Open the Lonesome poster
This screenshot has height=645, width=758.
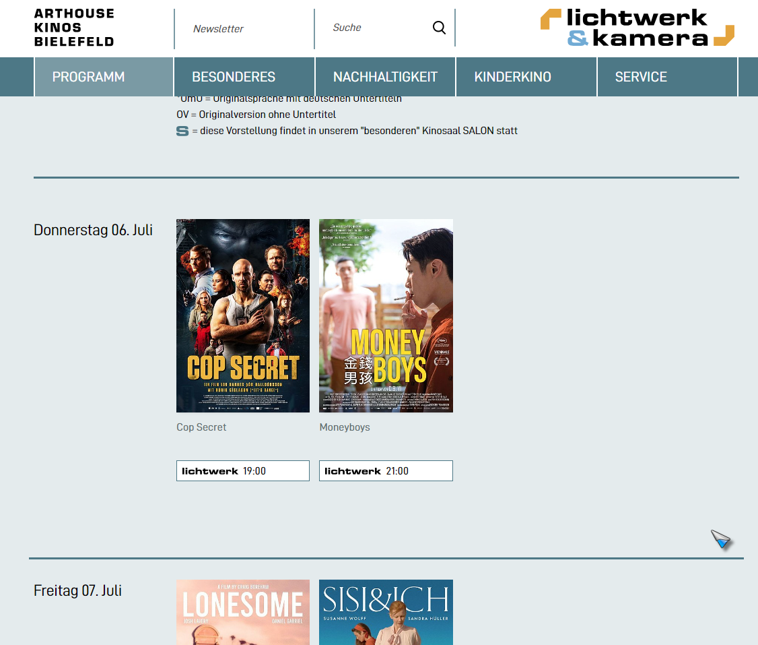242,612
